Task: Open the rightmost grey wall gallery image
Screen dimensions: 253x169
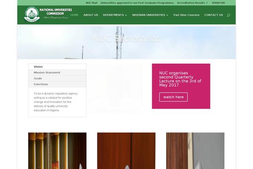Action: [x=195, y=151]
